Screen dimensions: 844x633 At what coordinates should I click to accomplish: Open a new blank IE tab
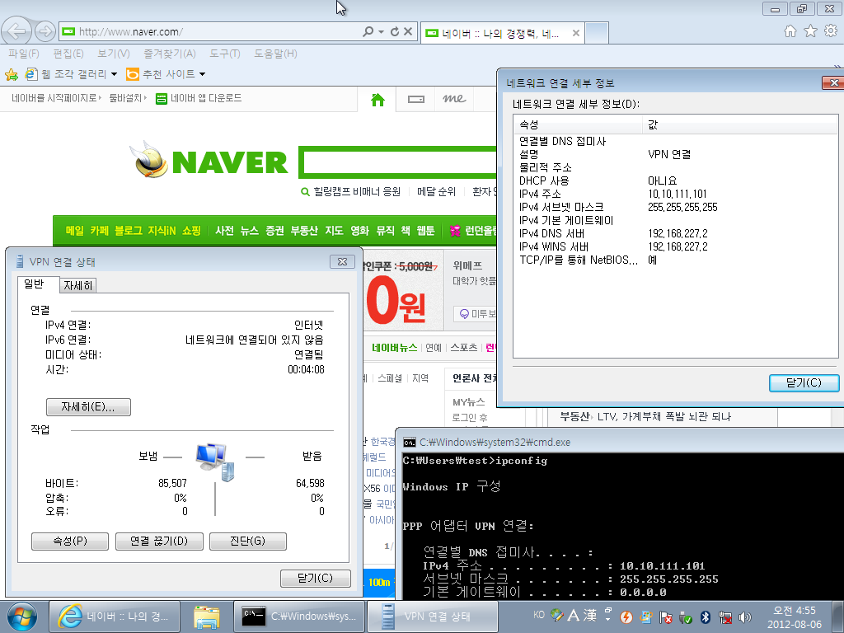coord(597,33)
